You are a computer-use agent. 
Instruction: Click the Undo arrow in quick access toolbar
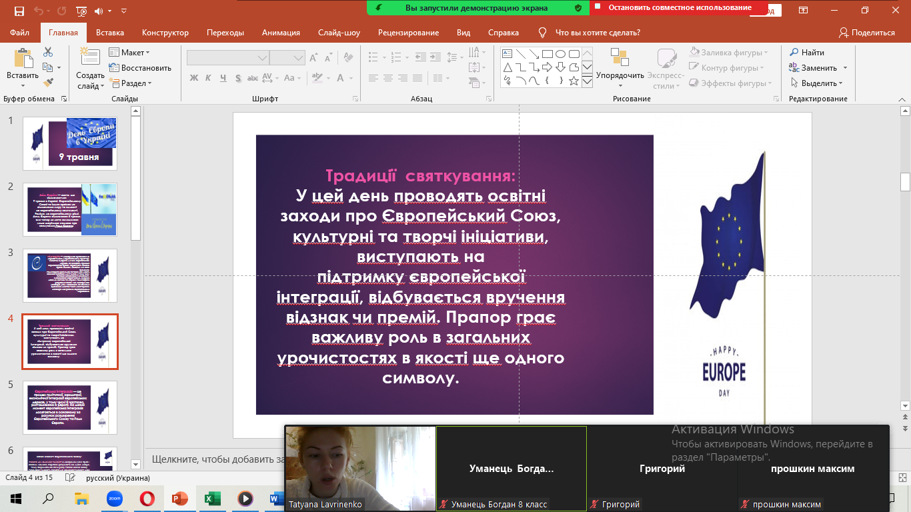37,11
